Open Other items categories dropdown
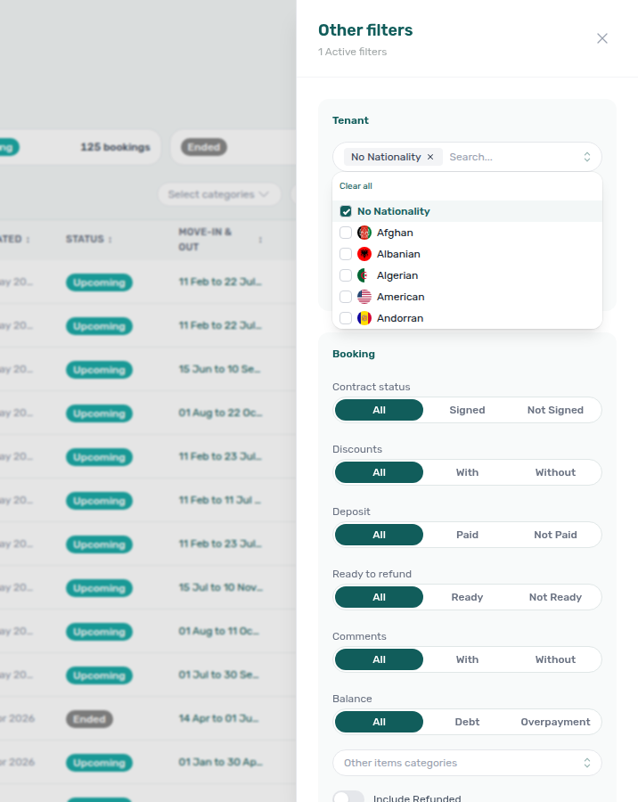 [467, 763]
